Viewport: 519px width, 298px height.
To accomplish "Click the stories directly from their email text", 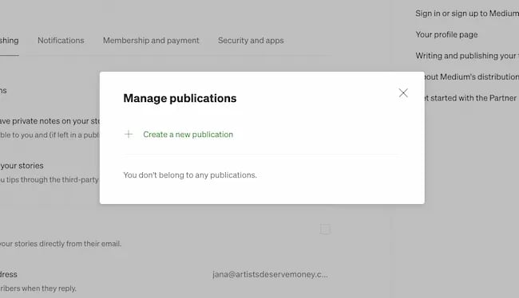I will (x=61, y=244).
